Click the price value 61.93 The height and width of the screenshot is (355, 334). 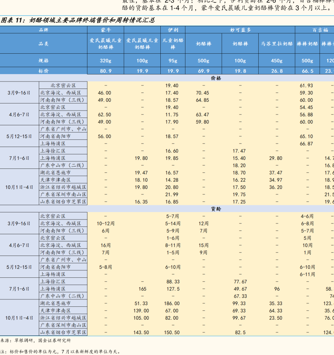click(307, 85)
